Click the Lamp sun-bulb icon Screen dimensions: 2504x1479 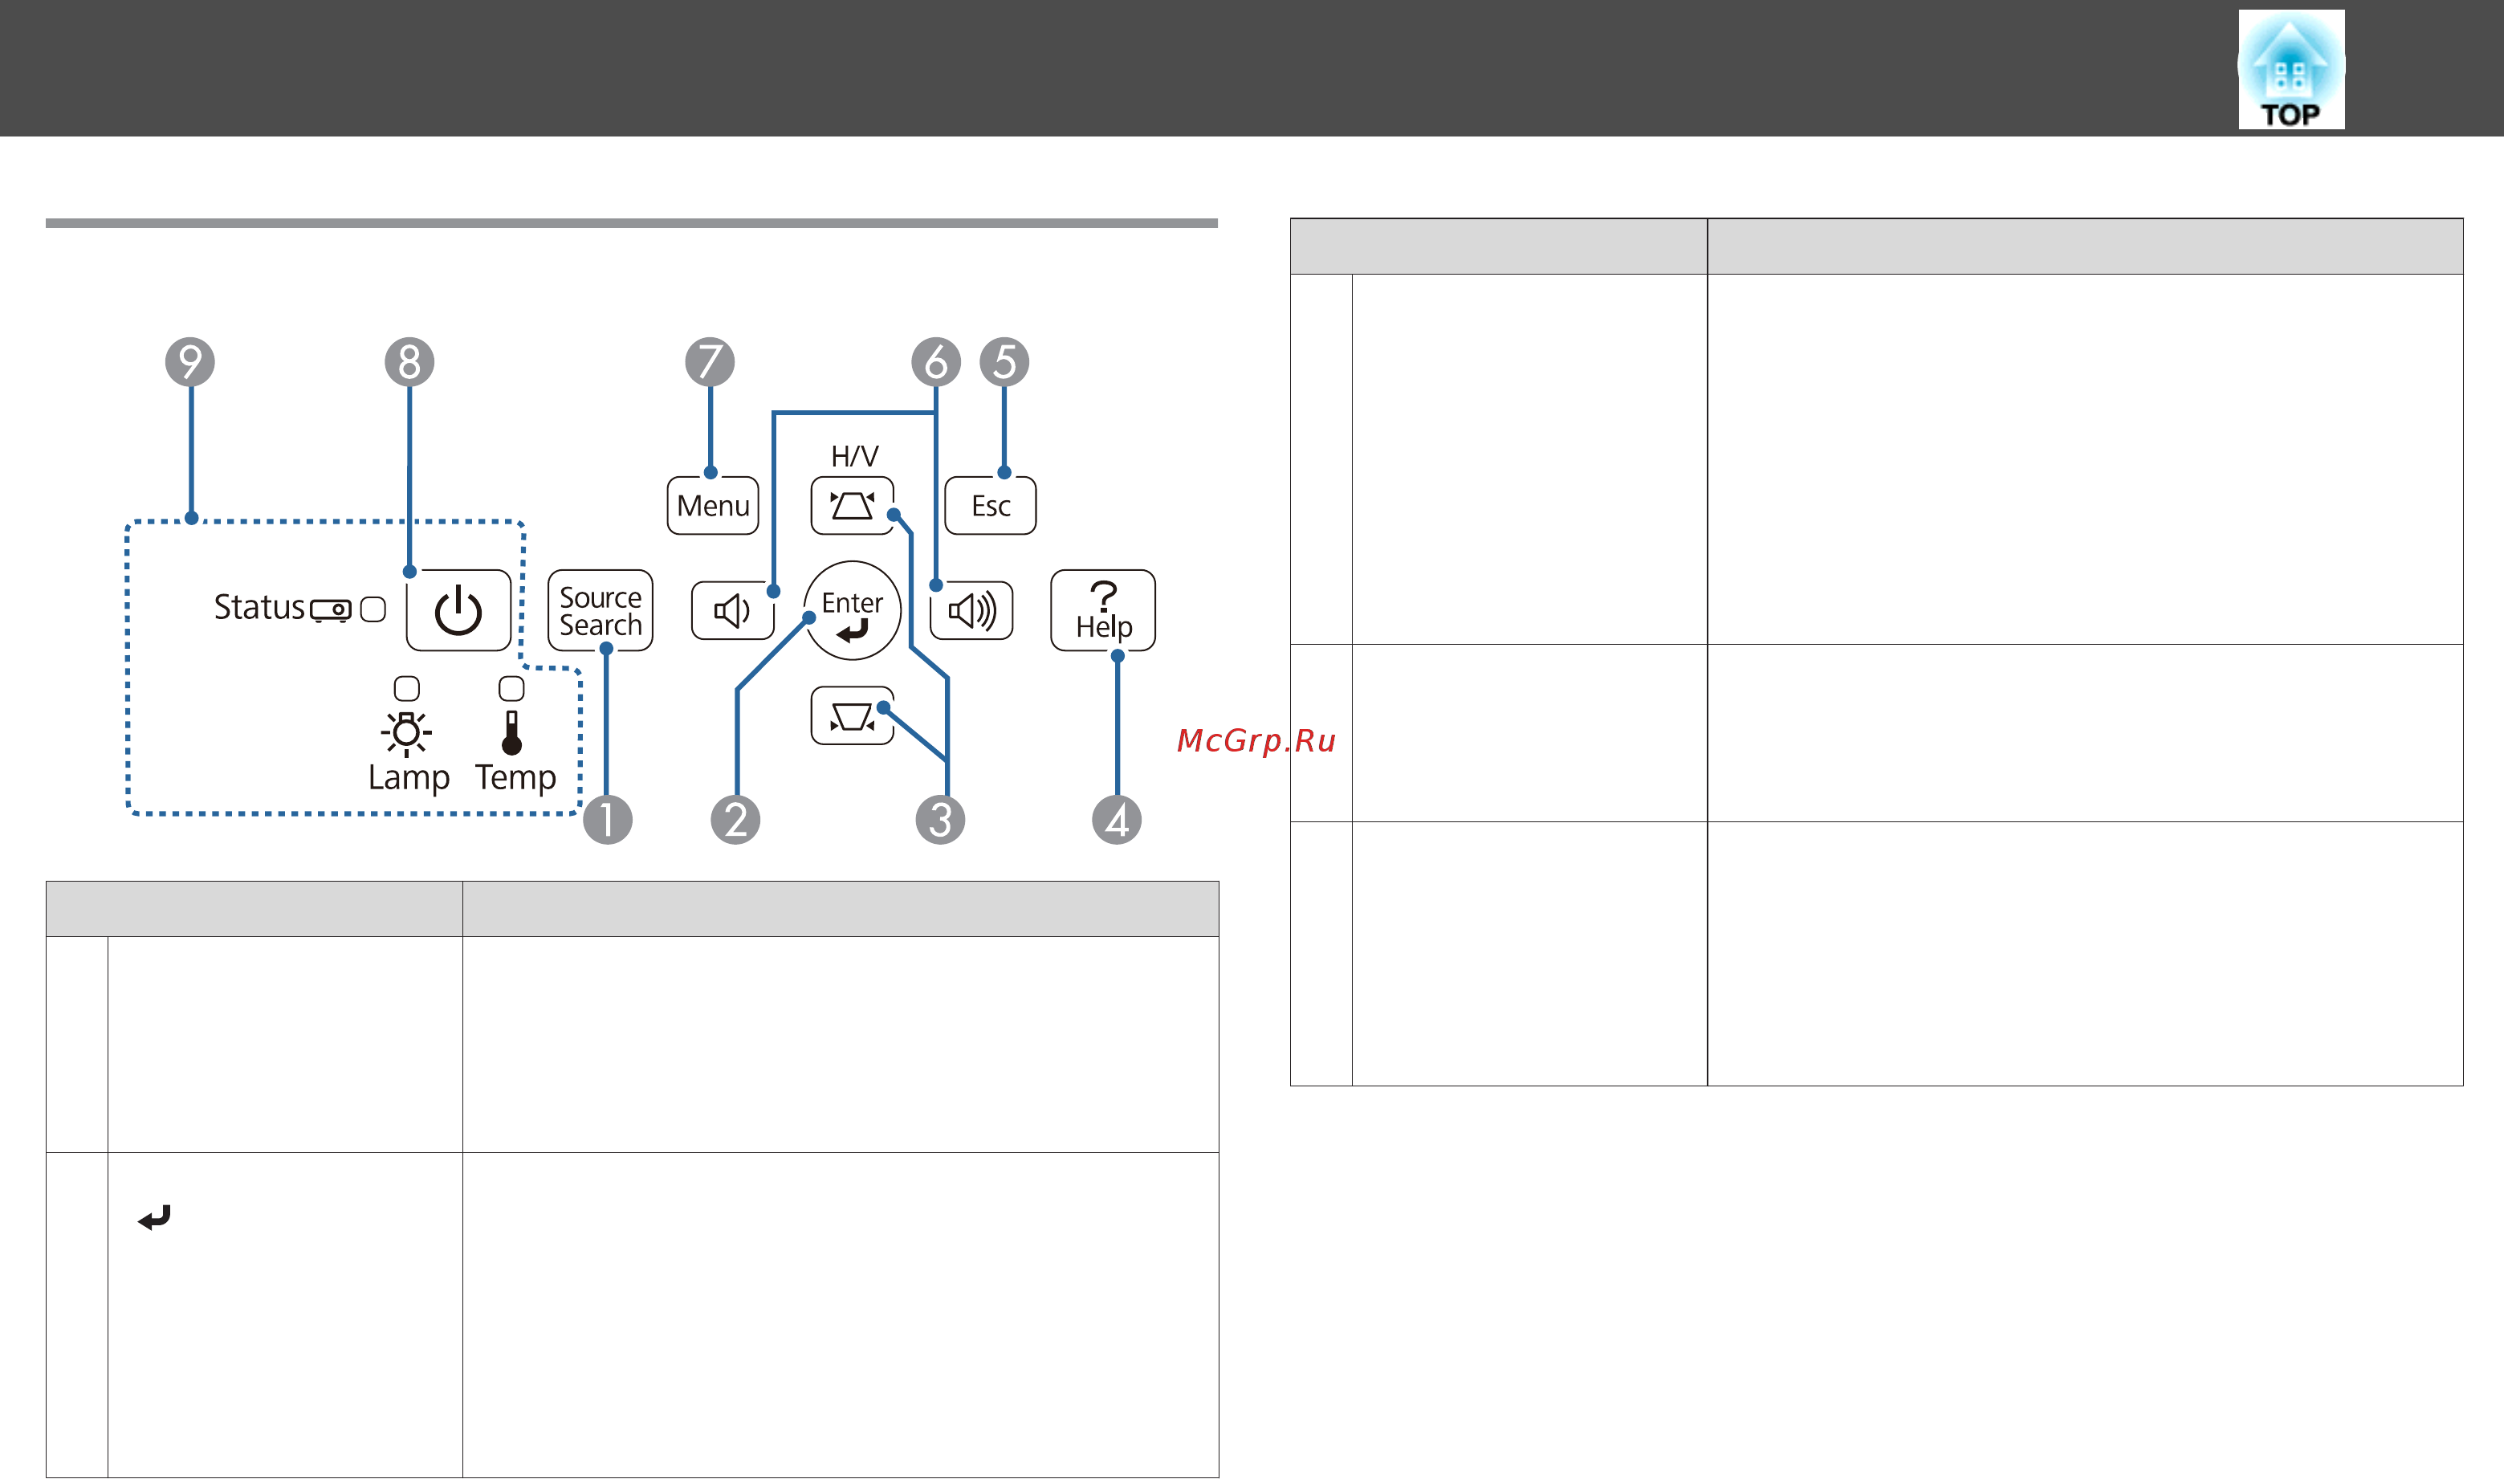(406, 734)
